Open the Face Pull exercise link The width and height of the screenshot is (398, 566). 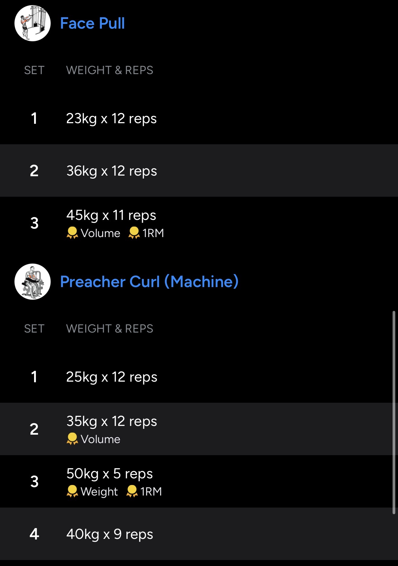(92, 23)
